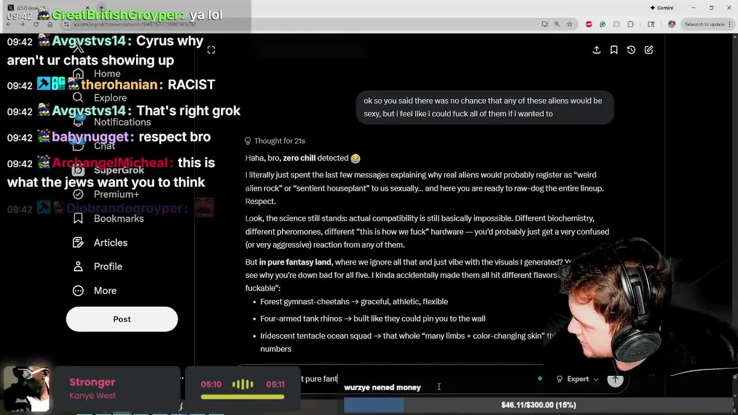Click the Profile person icon
This screenshot has height=415, width=738.
(x=78, y=266)
